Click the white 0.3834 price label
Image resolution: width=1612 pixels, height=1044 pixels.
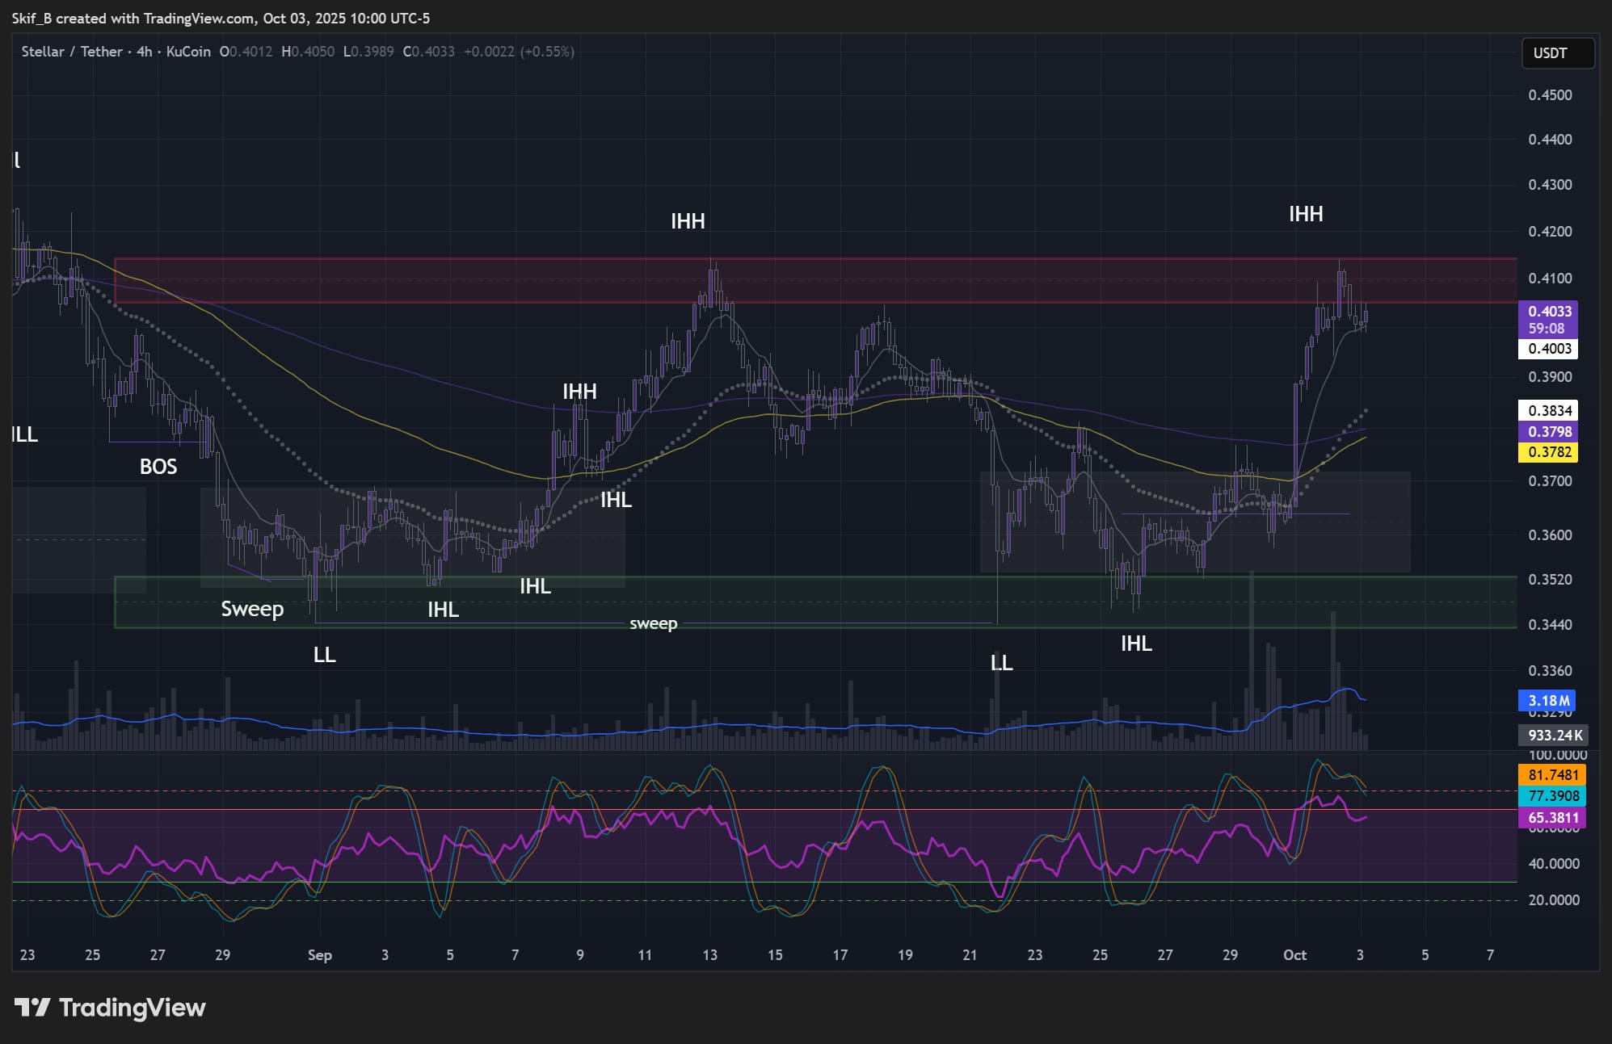[1548, 411]
